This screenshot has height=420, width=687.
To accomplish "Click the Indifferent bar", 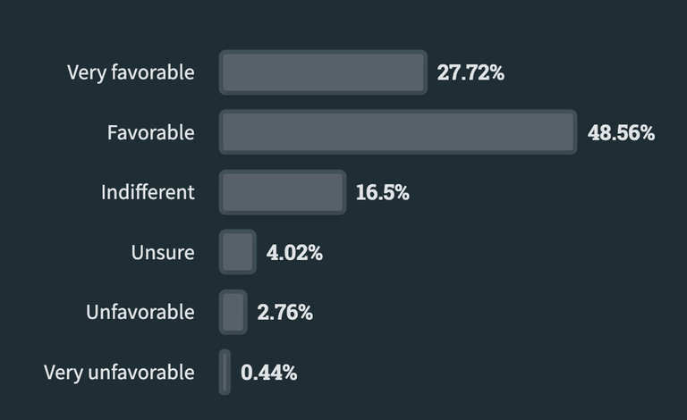I will [x=283, y=192].
